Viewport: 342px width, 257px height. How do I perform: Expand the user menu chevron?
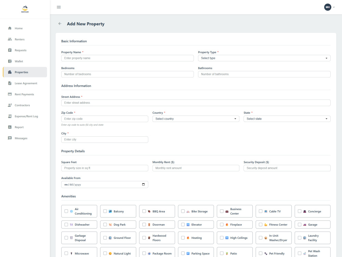(334, 7)
